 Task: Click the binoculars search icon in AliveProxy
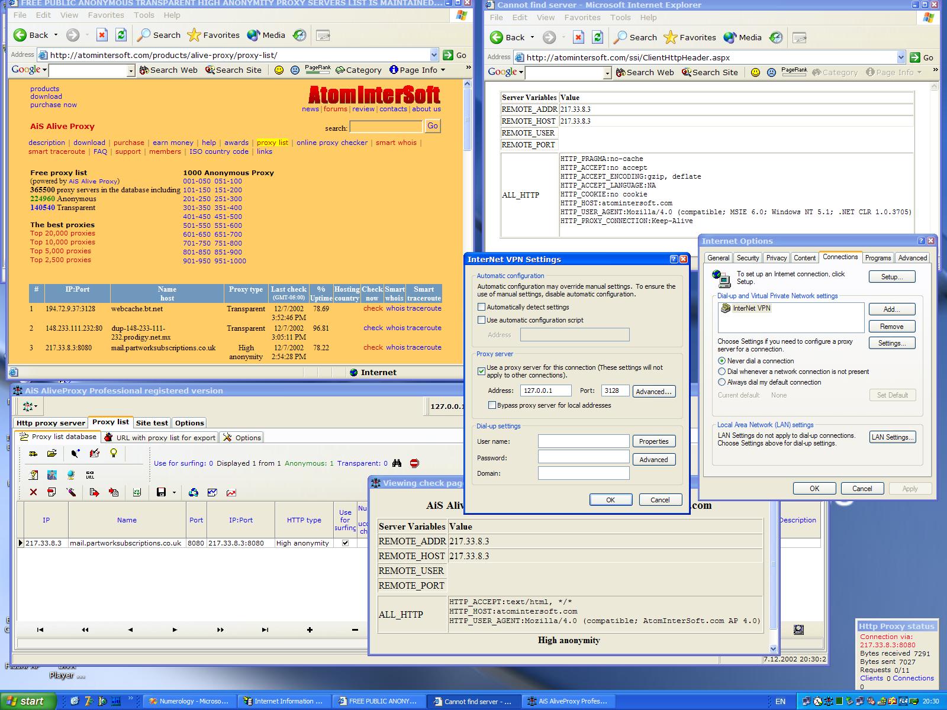pyautogui.click(x=397, y=463)
